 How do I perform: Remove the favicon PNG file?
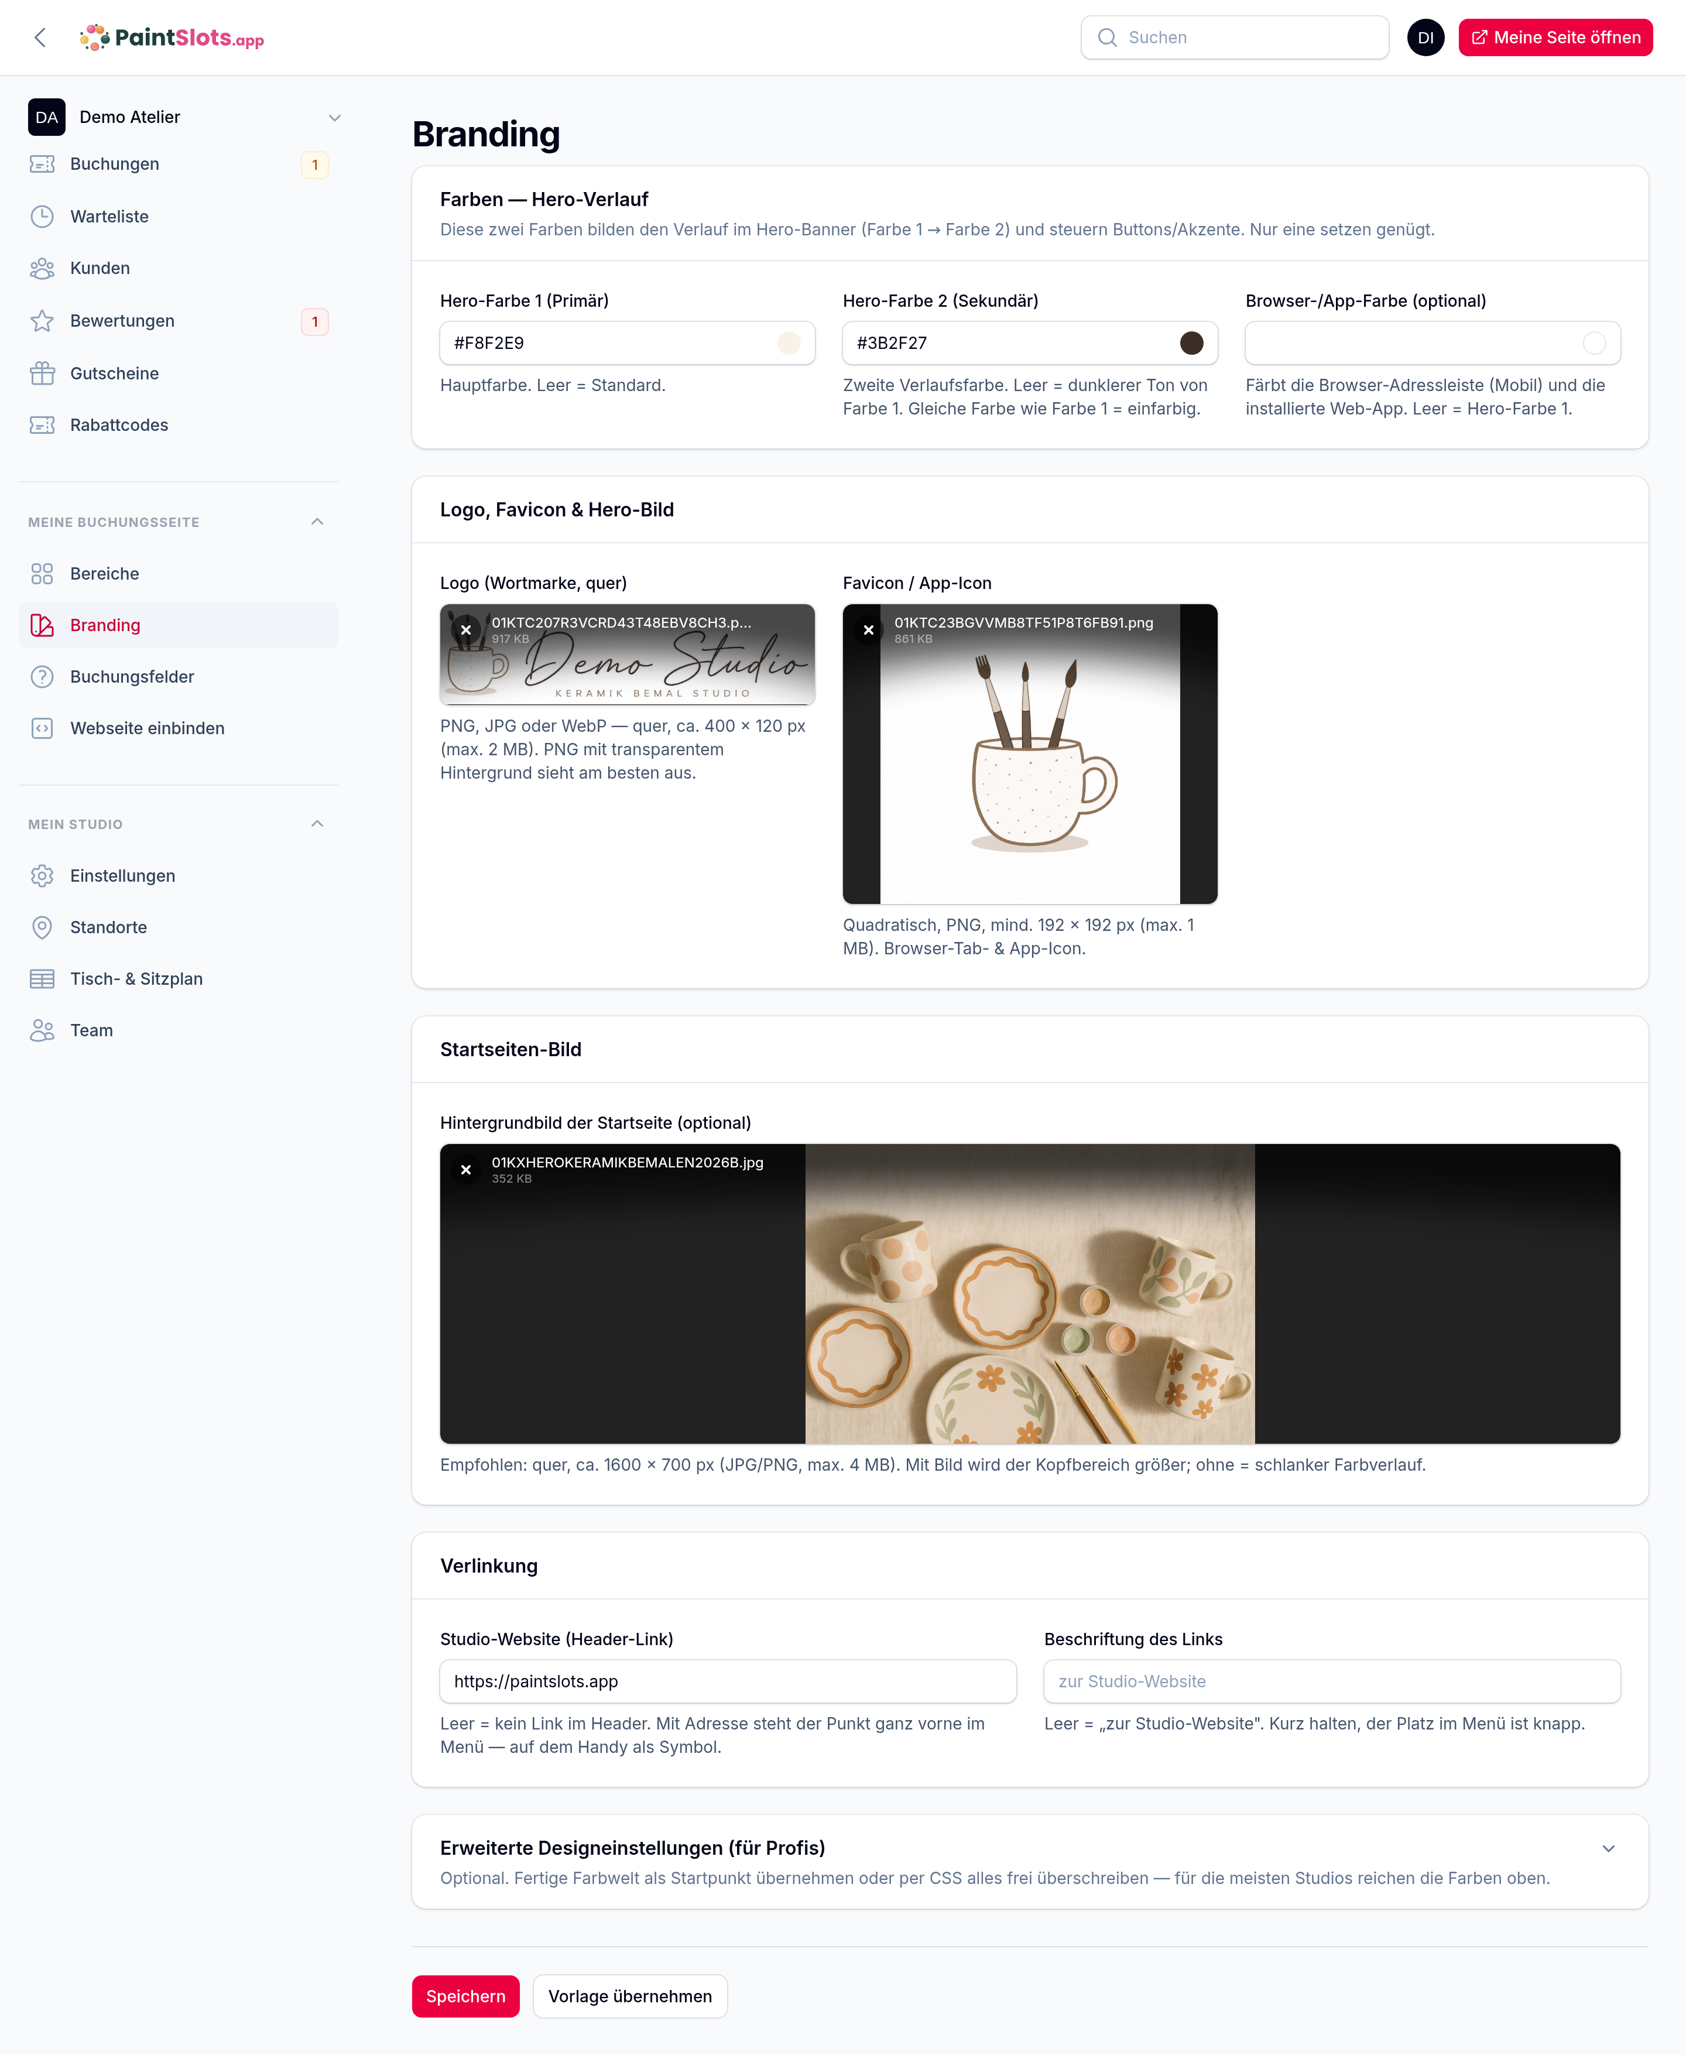pyautogui.click(x=868, y=631)
